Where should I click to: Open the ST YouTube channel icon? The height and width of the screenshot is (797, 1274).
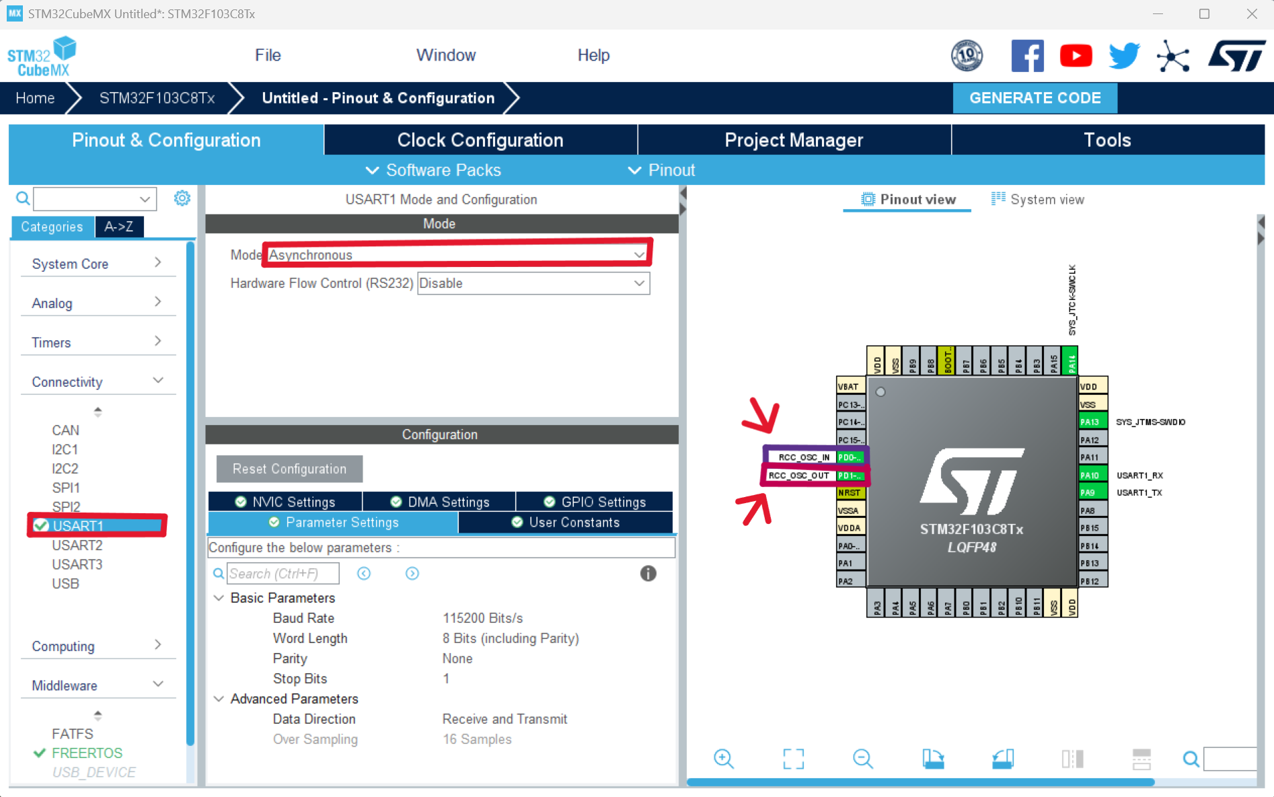pyautogui.click(x=1076, y=55)
